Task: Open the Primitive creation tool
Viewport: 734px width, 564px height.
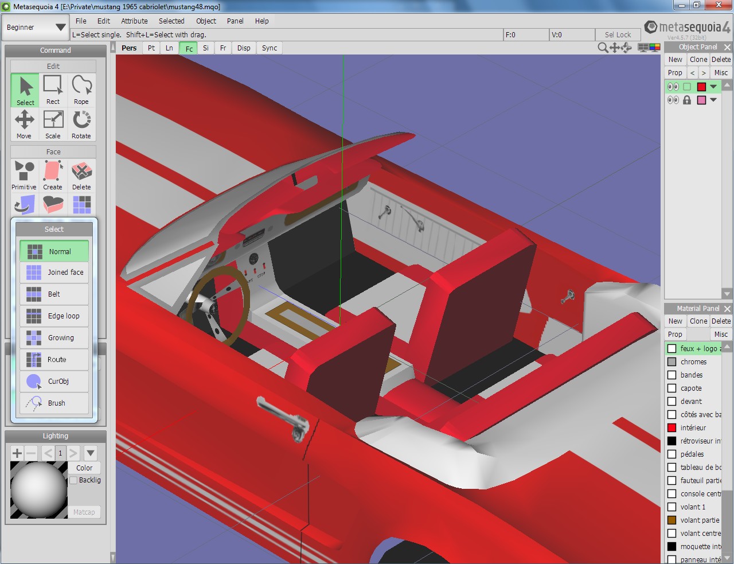Action: [x=24, y=176]
